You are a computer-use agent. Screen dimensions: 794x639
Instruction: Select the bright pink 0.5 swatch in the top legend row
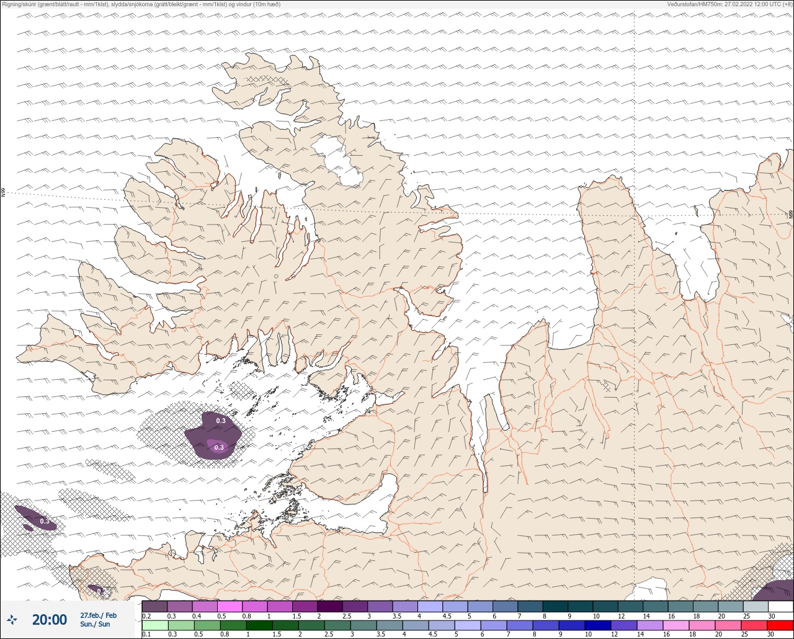tap(230, 606)
